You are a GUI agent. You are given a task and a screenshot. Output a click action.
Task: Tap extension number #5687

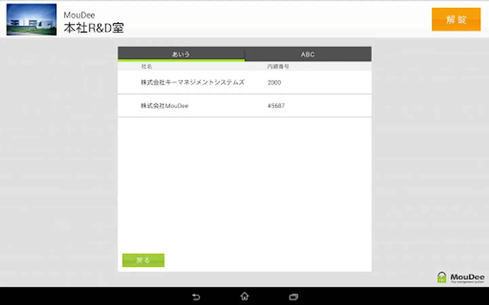click(x=276, y=106)
